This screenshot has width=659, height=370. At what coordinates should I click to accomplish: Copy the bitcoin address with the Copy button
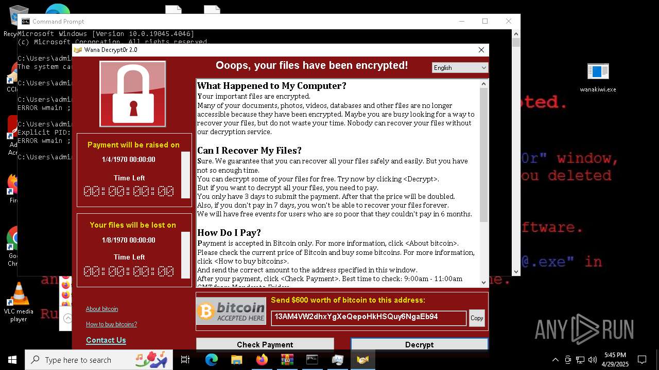coord(477,318)
